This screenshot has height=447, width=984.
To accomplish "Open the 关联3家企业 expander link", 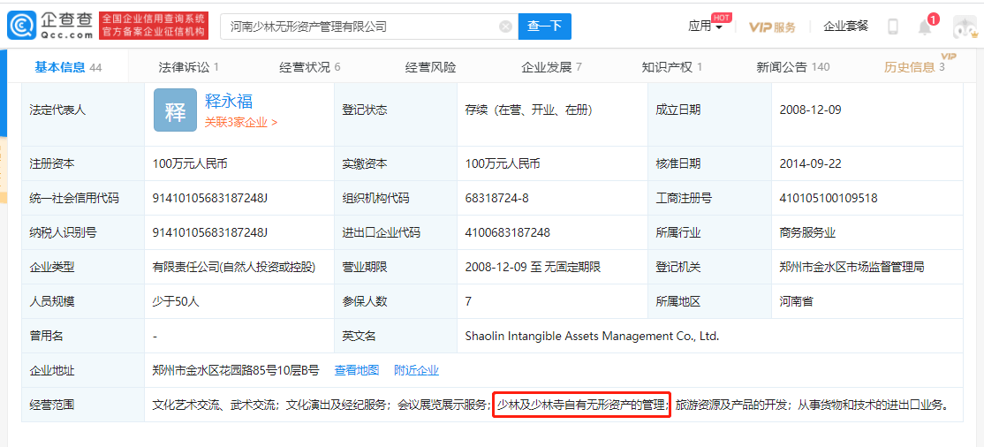I will [241, 123].
